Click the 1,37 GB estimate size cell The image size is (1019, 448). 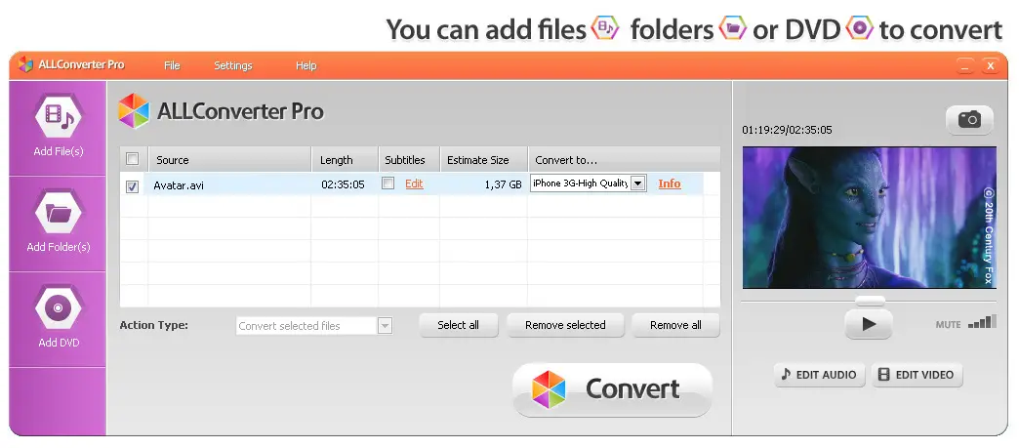[503, 184]
